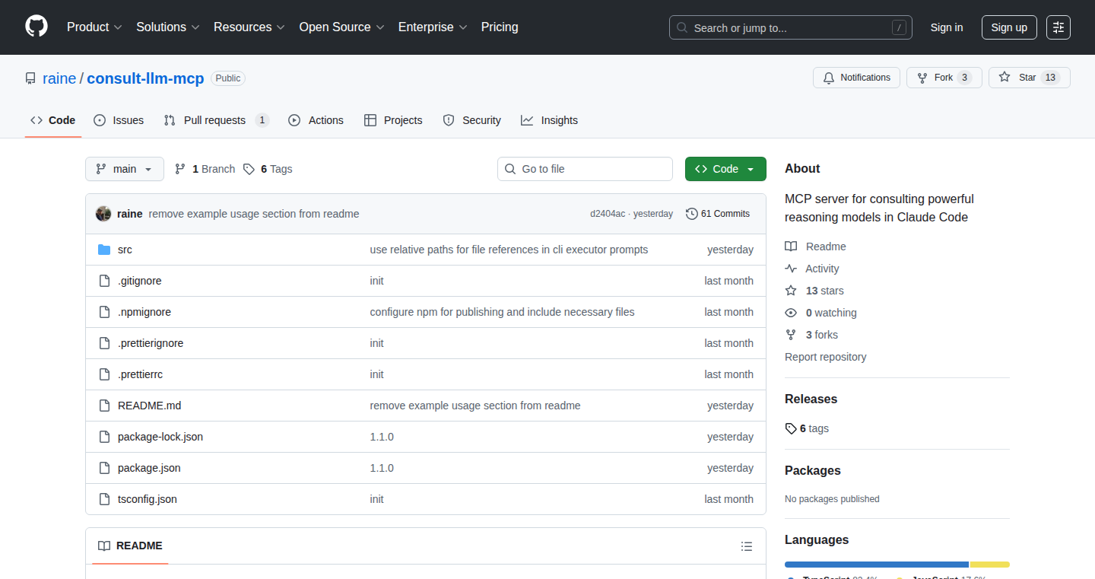This screenshot has width=1095, height=579.
Task: Switch to the Actions tab
Action: point(316,120)
